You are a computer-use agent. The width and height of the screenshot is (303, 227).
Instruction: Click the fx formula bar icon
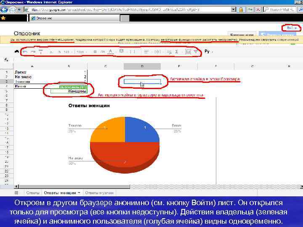(6, 60)
